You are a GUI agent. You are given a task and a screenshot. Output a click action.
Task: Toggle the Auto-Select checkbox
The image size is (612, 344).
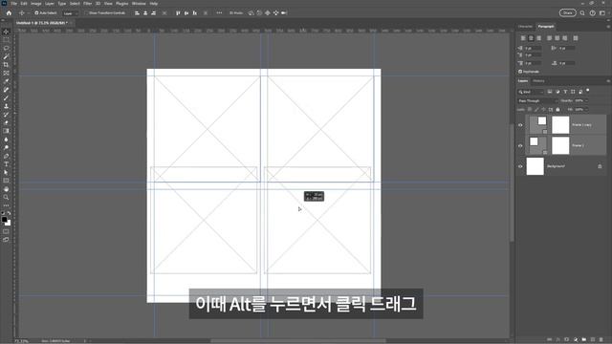tap(36, 12)
